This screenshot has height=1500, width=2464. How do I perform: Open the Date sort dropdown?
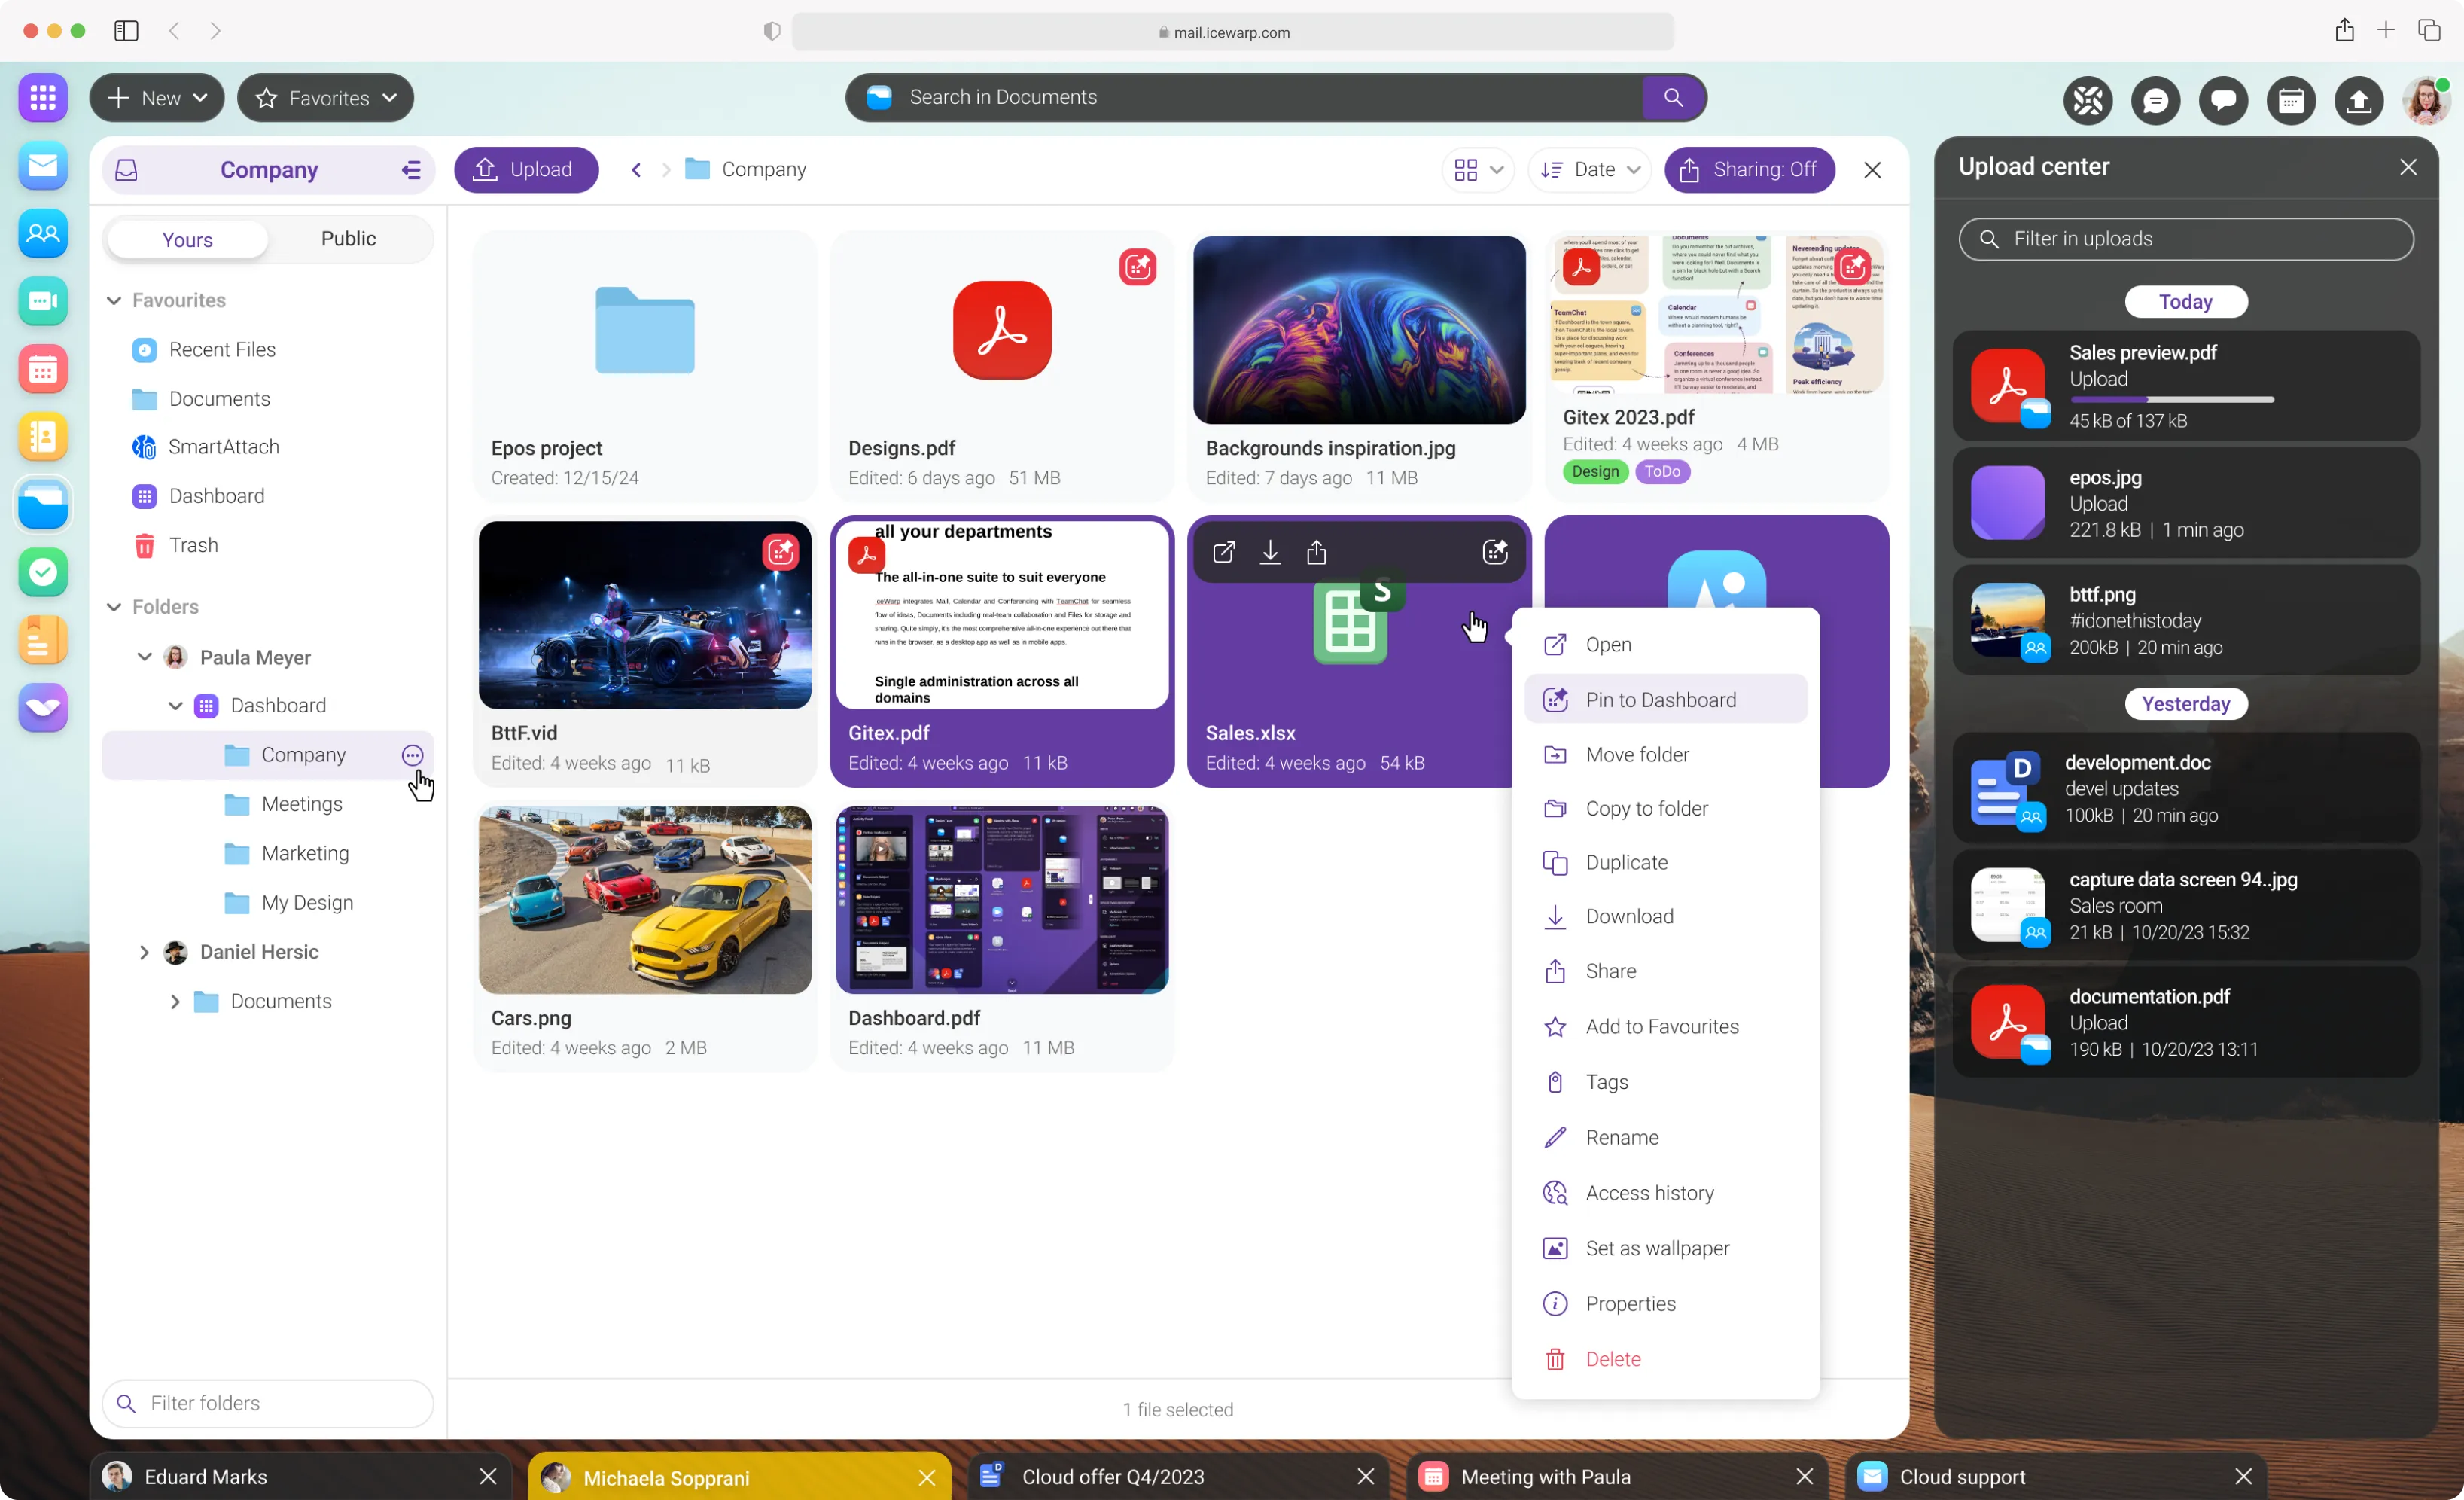[1590, 170]
